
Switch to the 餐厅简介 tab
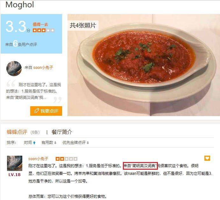click(62, 132)
